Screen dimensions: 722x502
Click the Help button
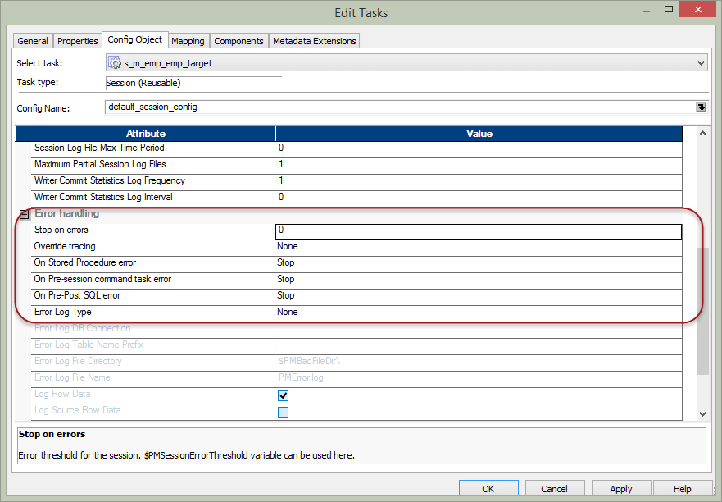coord(682,489)
